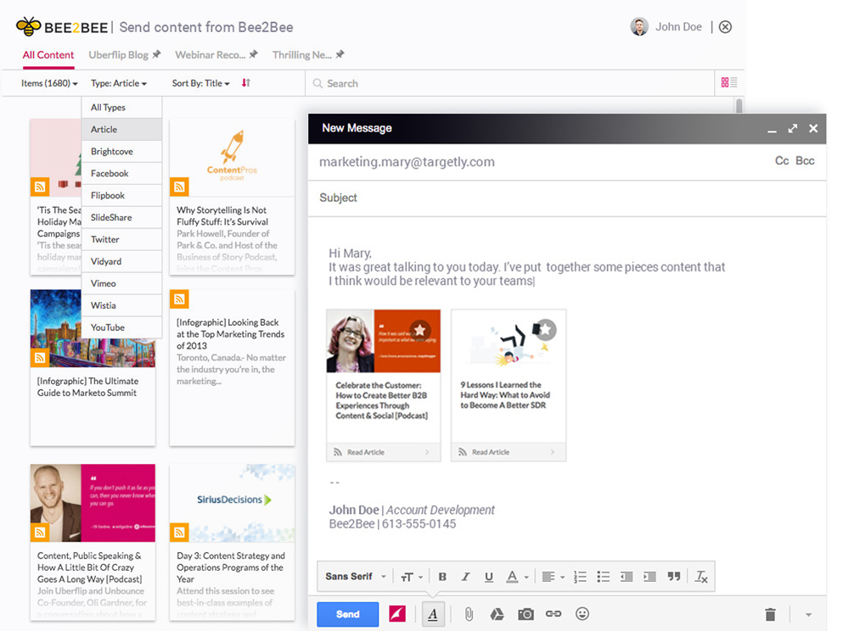Select Twitter from type menu
The height and width of the screenshot is (631, 849).
(x=121, y=239)
